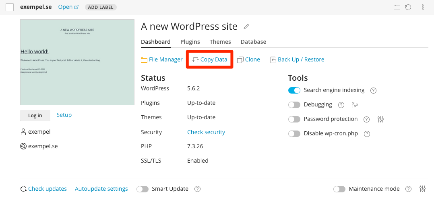Click the WordPress site preview thumbnail
The width and height of the screenshot is (434, 202).
tap(77, 62)
